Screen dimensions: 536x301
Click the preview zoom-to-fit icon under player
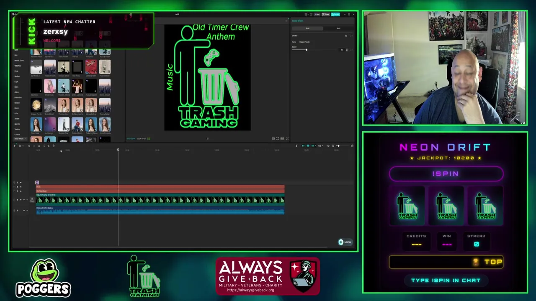[x=278, y=138]
